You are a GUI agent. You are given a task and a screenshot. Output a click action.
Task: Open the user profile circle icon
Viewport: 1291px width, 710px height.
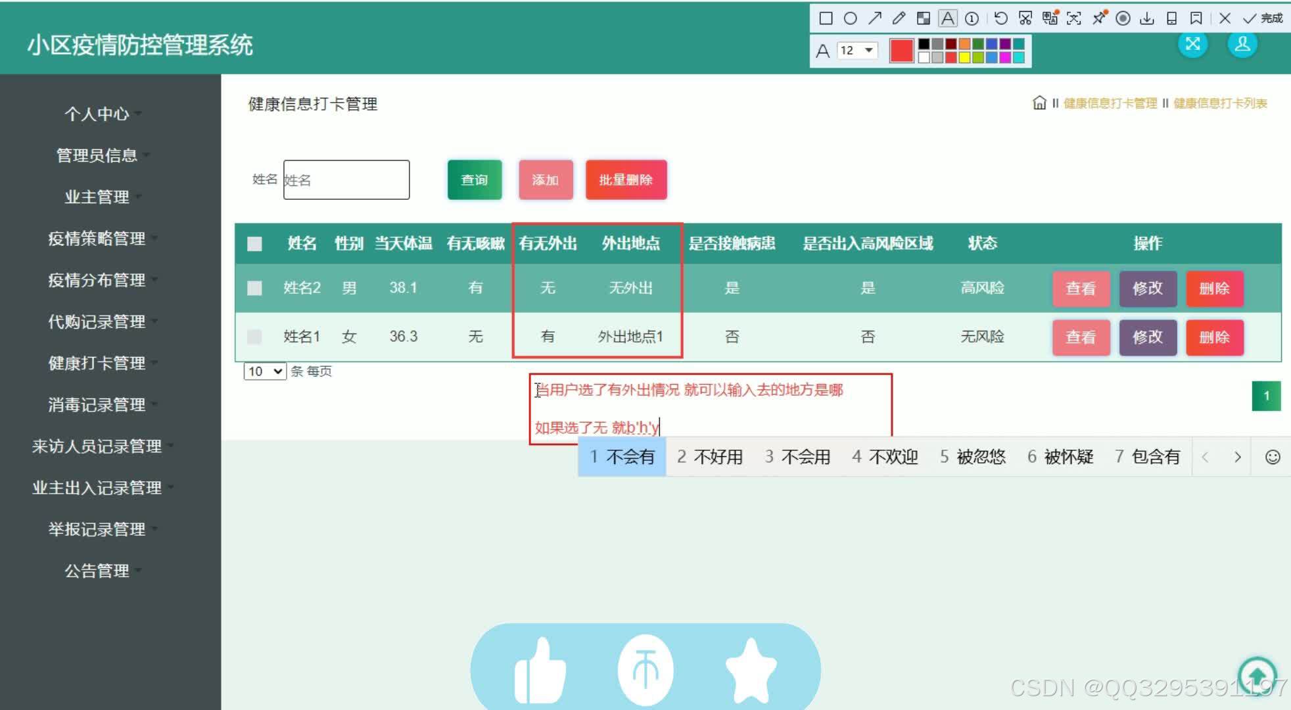(1242, 44)
